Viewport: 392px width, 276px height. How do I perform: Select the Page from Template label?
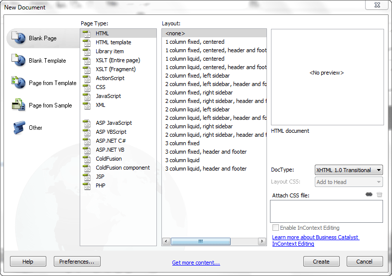tap(53, 83)
